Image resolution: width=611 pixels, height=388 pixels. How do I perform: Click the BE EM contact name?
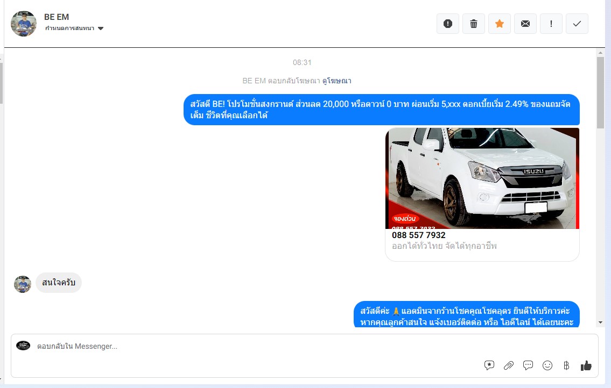[57, 17]
